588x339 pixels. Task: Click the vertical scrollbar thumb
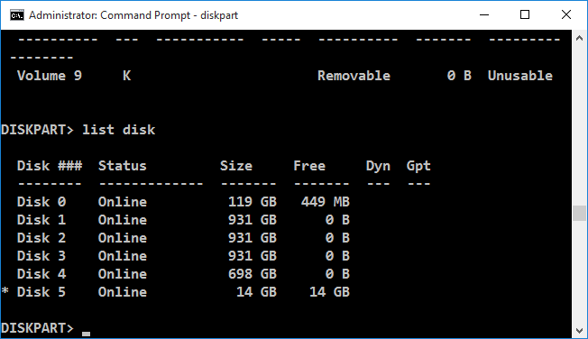tap(579, 214)
